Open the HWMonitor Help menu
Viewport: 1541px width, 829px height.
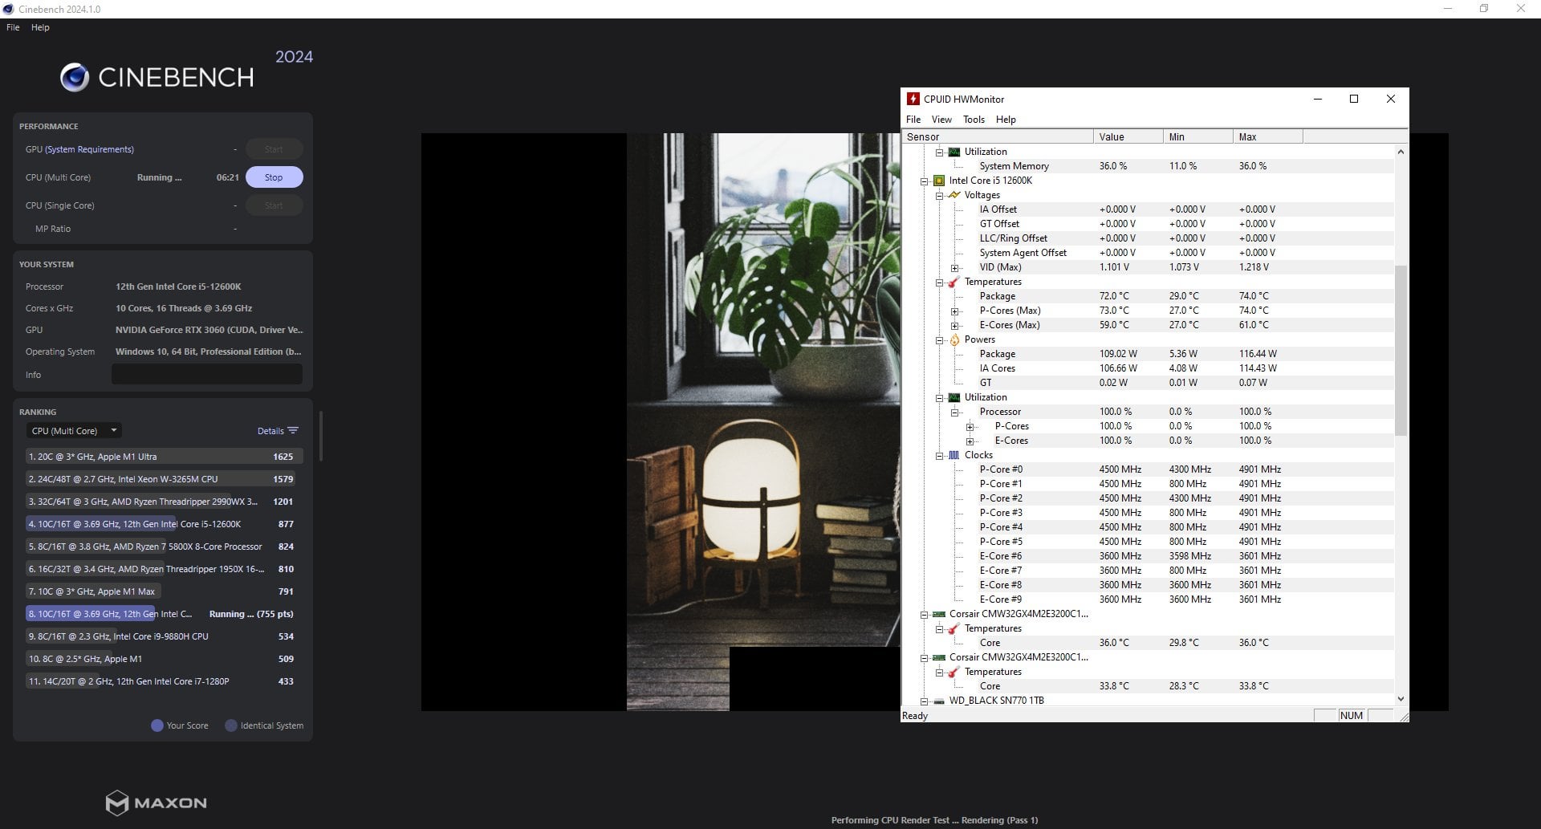(1006, 120)
